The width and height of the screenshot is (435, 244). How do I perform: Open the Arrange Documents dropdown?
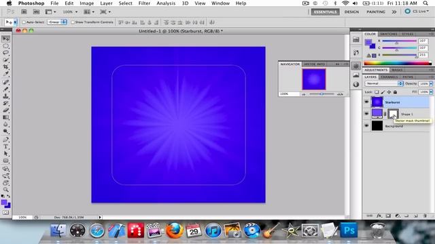(89, 12)
